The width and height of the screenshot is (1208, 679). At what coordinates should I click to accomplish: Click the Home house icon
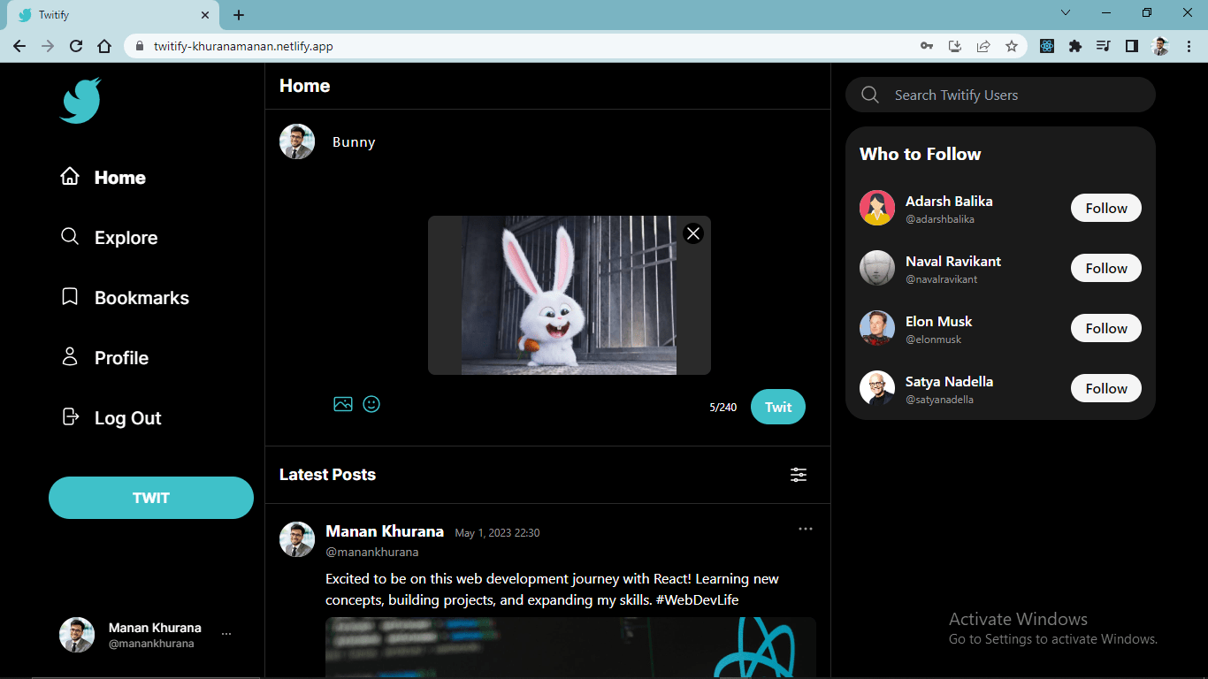click(70, 176)
